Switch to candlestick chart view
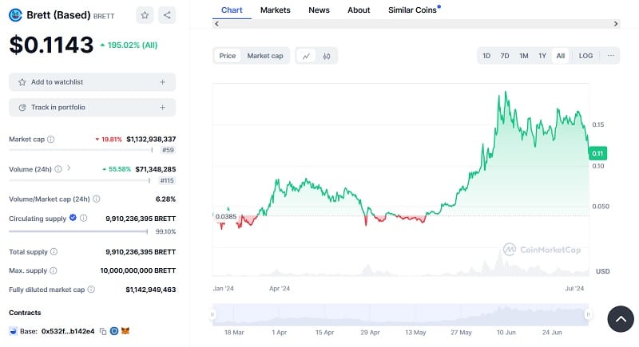639x347 pixels. 327,56
